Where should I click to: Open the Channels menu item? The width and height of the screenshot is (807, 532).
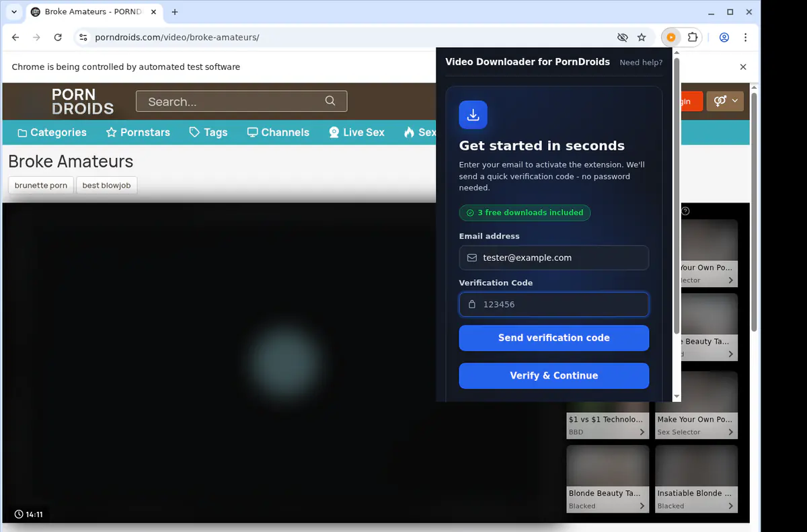pyautogui.click(x=278, y=132)
